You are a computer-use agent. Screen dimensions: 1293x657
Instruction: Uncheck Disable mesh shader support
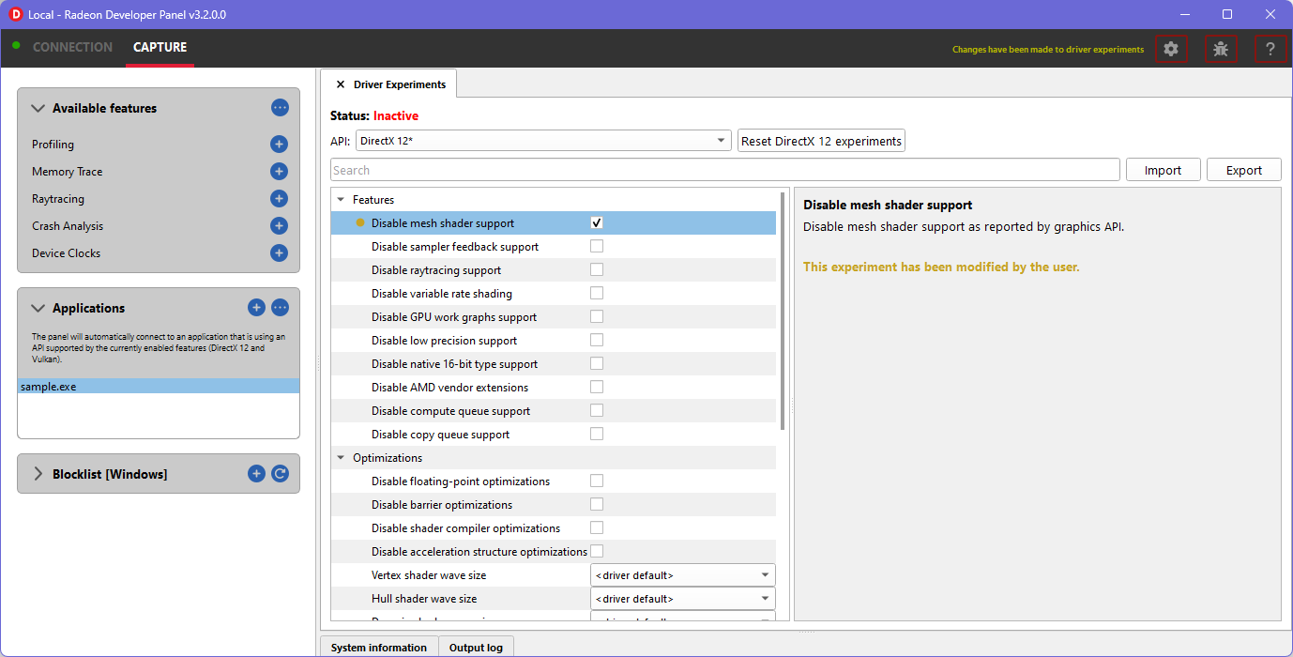point(596,222)
